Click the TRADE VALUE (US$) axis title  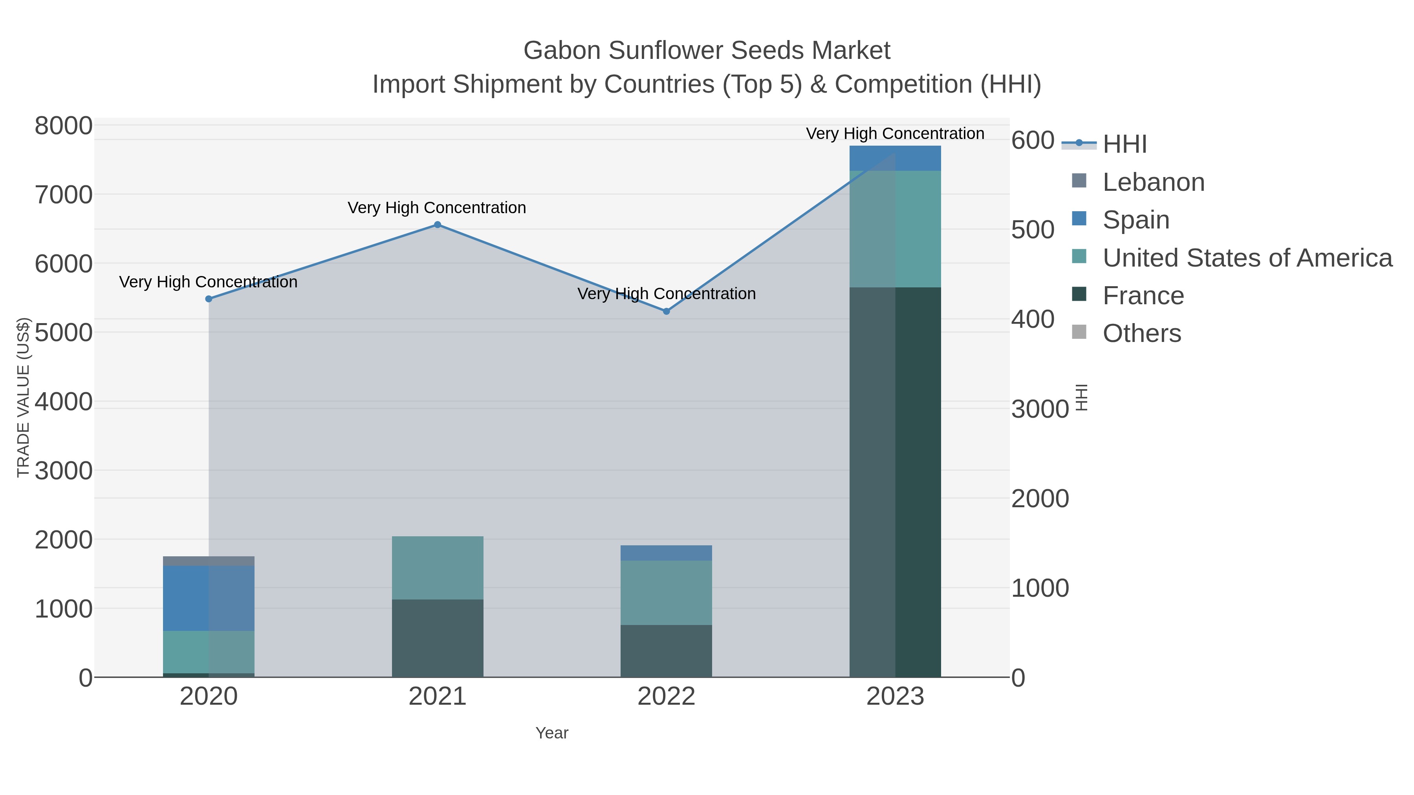tap(24, 397)
